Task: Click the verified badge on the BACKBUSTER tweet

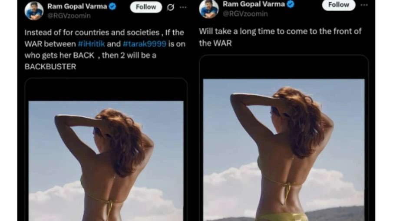Action: coord(112,6)
